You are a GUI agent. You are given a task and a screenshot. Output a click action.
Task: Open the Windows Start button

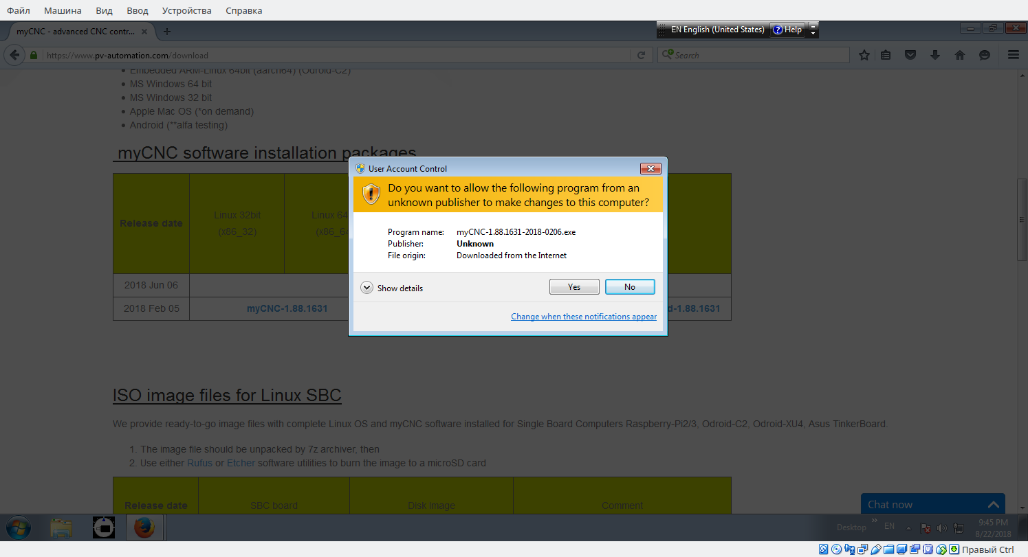tap(19, 527)
